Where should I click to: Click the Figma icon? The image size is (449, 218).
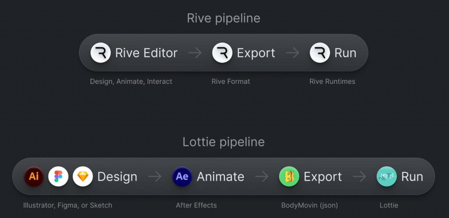tap(58, 176)
